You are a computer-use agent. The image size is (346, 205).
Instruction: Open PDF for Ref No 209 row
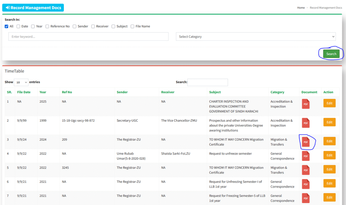tap(305, 142)
